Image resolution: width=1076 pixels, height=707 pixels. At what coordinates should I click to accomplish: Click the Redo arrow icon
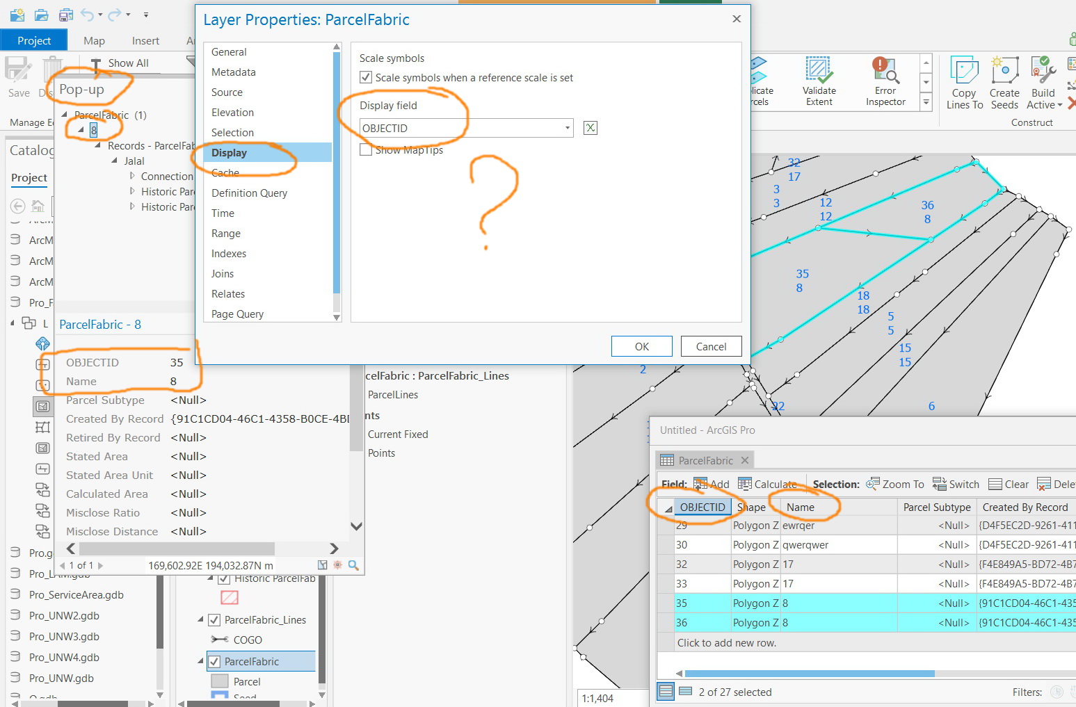pyautogui.click(x=114, y=14)
